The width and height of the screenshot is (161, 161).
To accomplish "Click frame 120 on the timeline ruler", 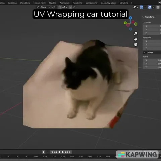I will [54, 156].
